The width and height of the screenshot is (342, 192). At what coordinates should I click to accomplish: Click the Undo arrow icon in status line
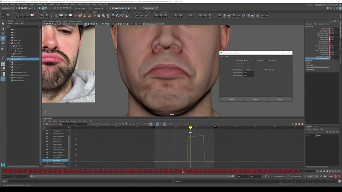[x=28, y=8]
